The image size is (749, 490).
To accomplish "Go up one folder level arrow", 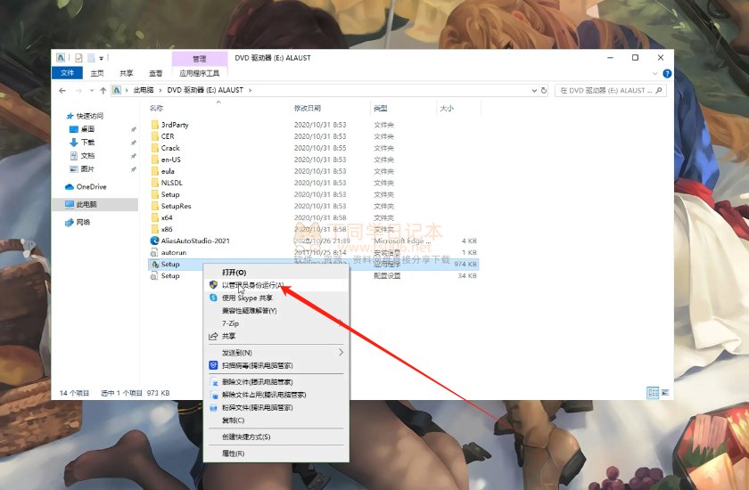I will click(103, 90).
